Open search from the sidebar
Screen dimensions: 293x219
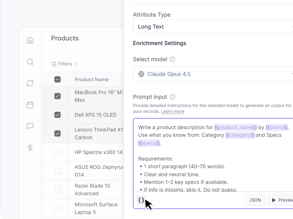click(x=30, y=62)
